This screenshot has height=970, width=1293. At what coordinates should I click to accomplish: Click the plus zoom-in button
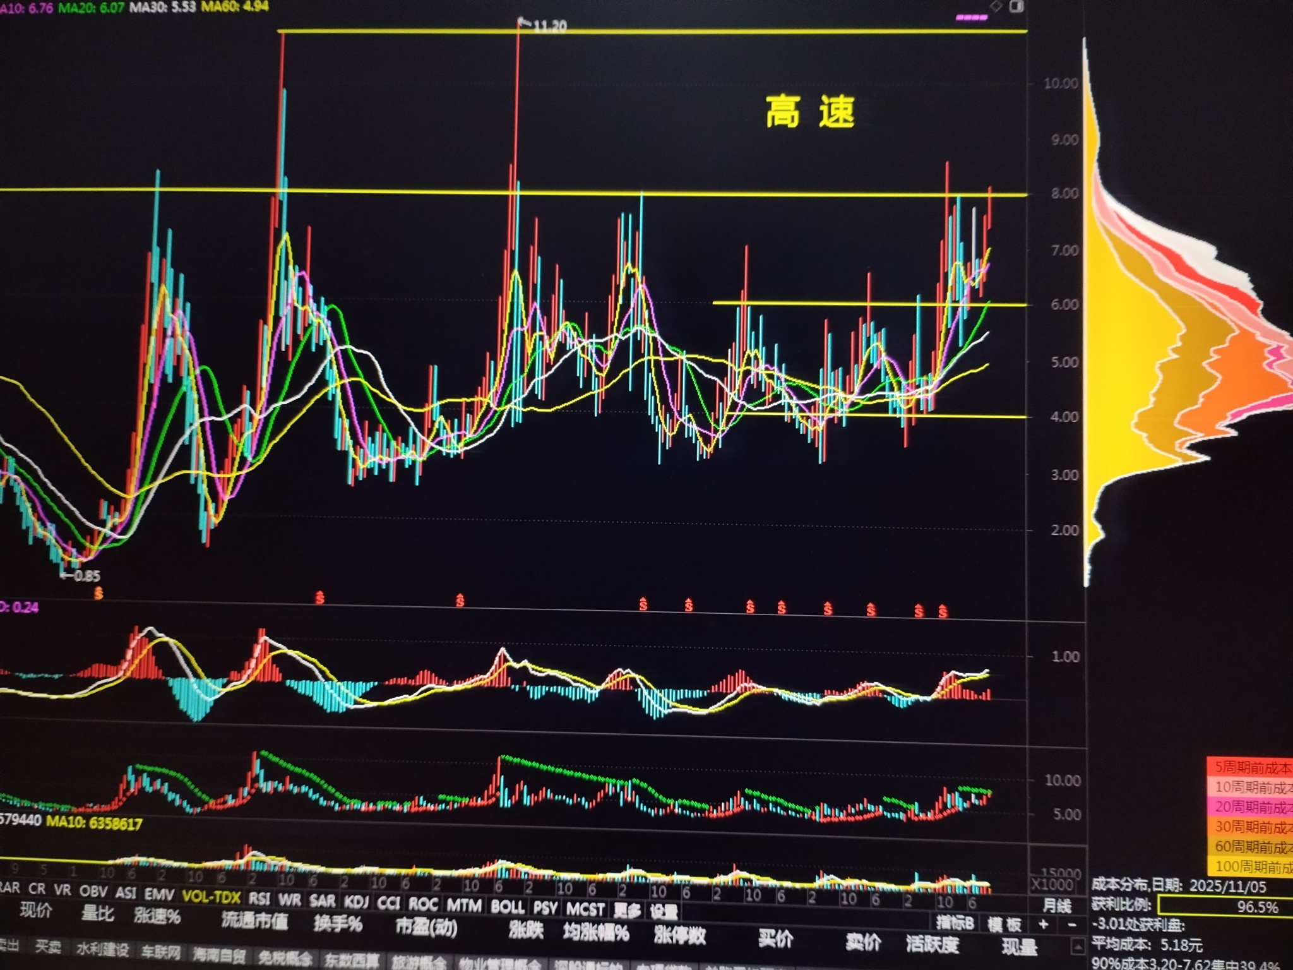1044,925
